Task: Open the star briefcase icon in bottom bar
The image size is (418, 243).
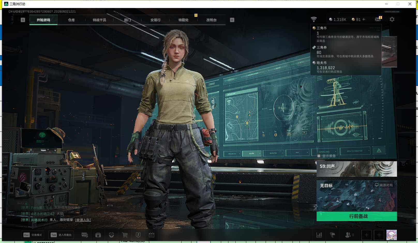Action: coord(98,235)
